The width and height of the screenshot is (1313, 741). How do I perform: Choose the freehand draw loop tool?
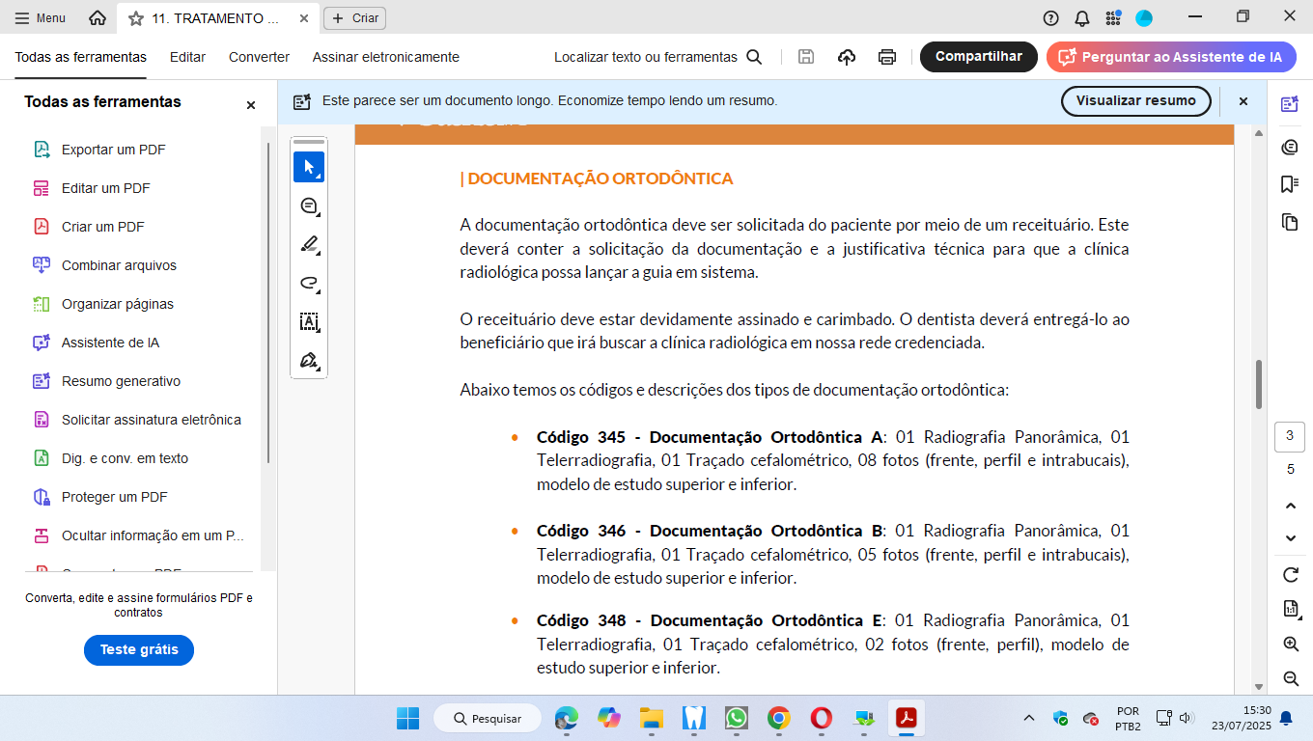[309, 283]
